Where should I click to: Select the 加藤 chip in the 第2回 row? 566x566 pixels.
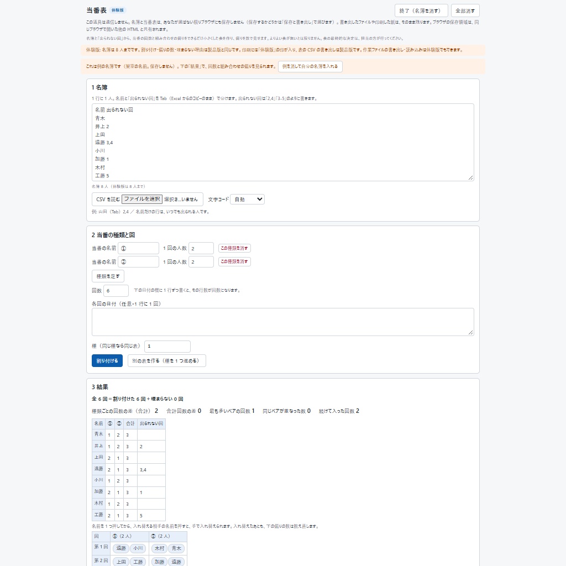(x=159, y=562)
